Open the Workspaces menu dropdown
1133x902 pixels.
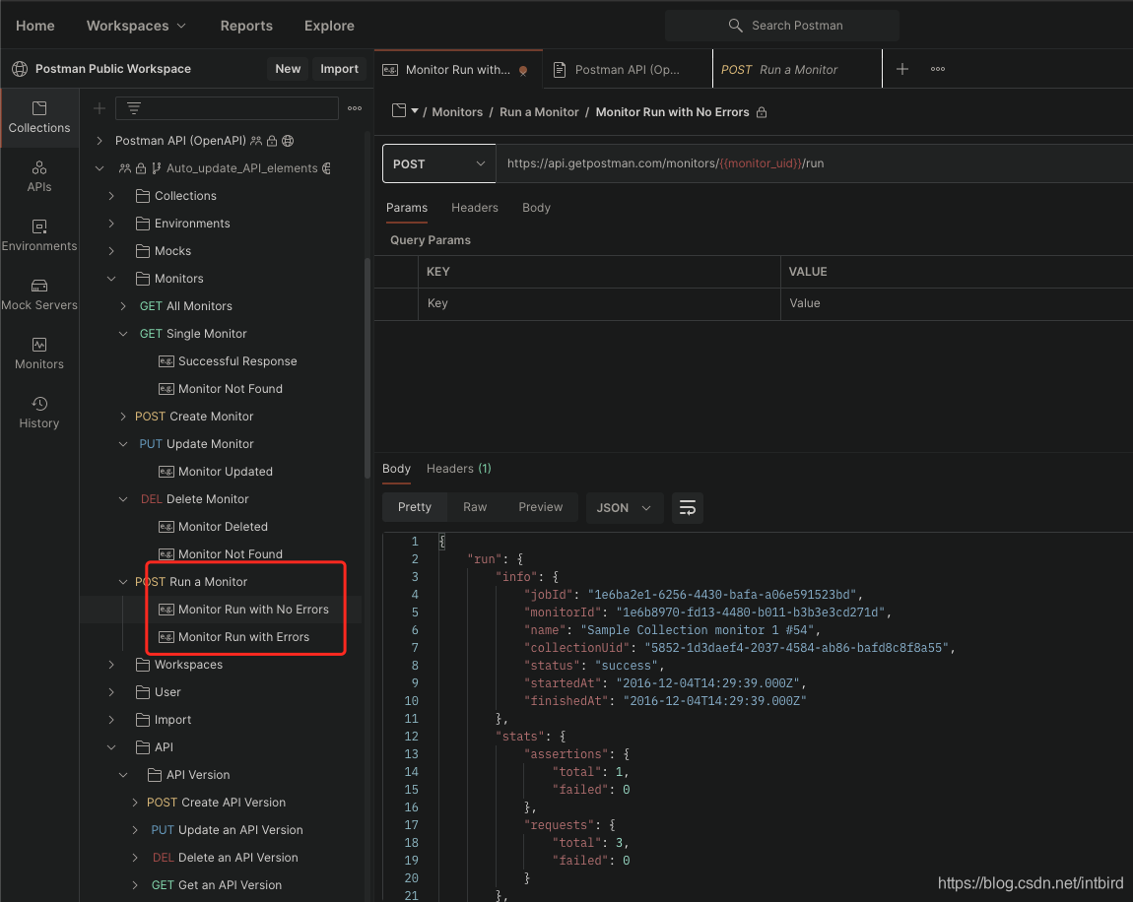tap(136, 26)
